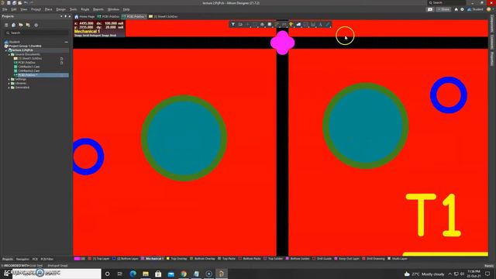Click the first icon in Projects panel toolbar

pyautogui.click(x=6, y=25)
